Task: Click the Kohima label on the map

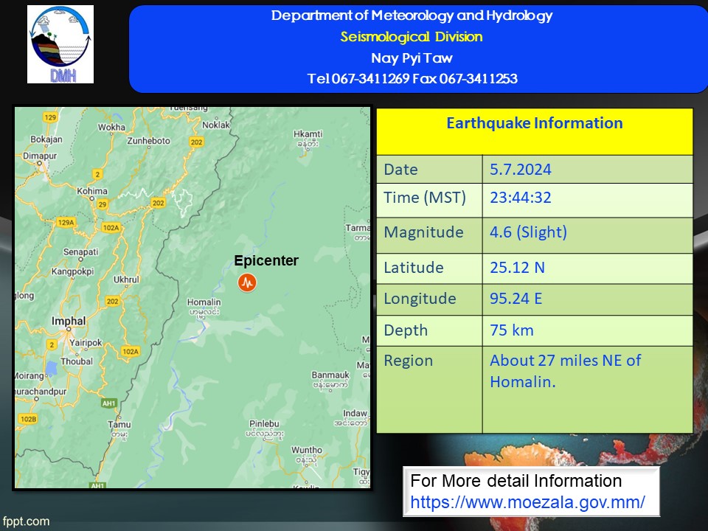Action: click(x=92, y=190)
